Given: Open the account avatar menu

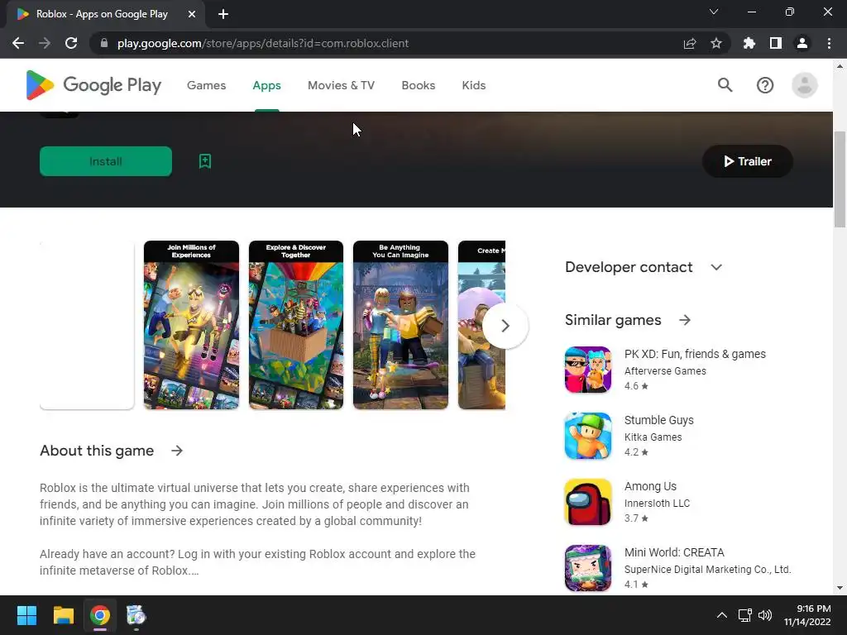Looking at the screenshot, I should [x=804, y=85].
